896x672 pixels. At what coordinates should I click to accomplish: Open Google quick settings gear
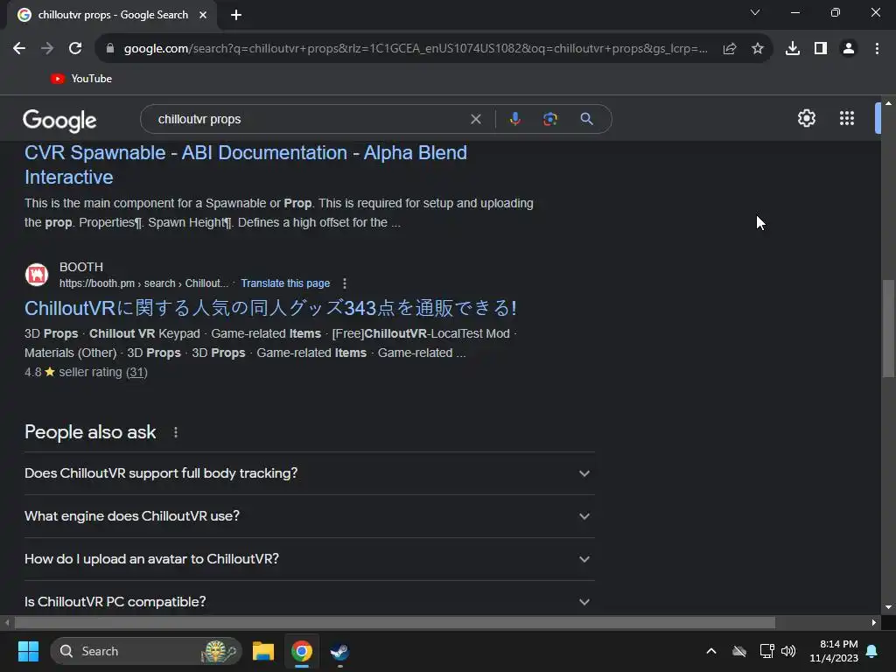(x=806, y=118)
